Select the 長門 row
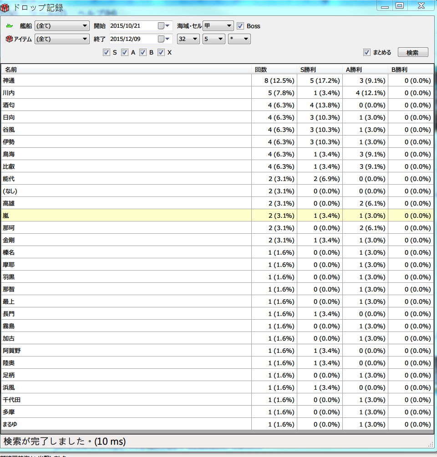Image resolution: width=437 pixels, height=457 pixels. (217, 314)
